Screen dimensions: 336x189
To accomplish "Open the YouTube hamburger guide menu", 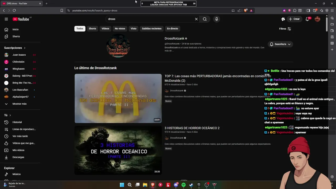I will click(6, 19).
